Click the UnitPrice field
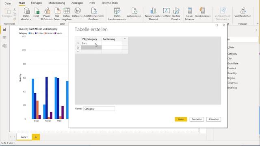 (x=232, y=88)
